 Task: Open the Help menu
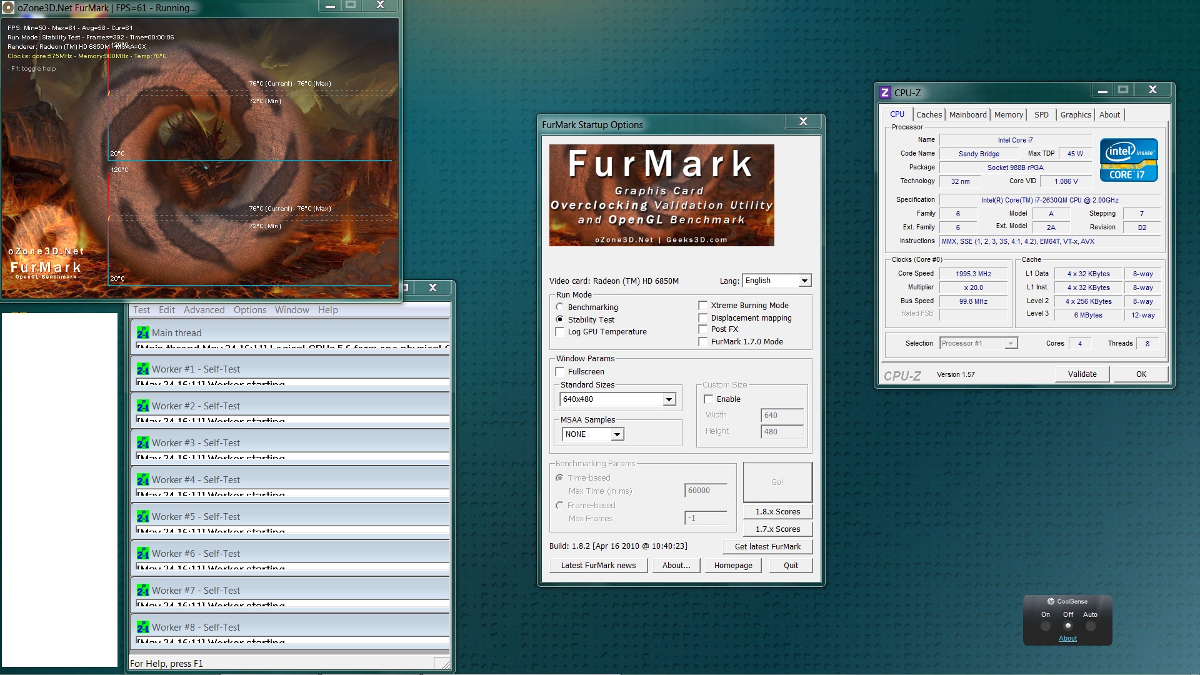tap(327, 310)
